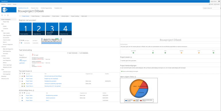Screen dimensions: 221x111
Task: Switch to the Werk Gantt tab
Action: (84, 16)
